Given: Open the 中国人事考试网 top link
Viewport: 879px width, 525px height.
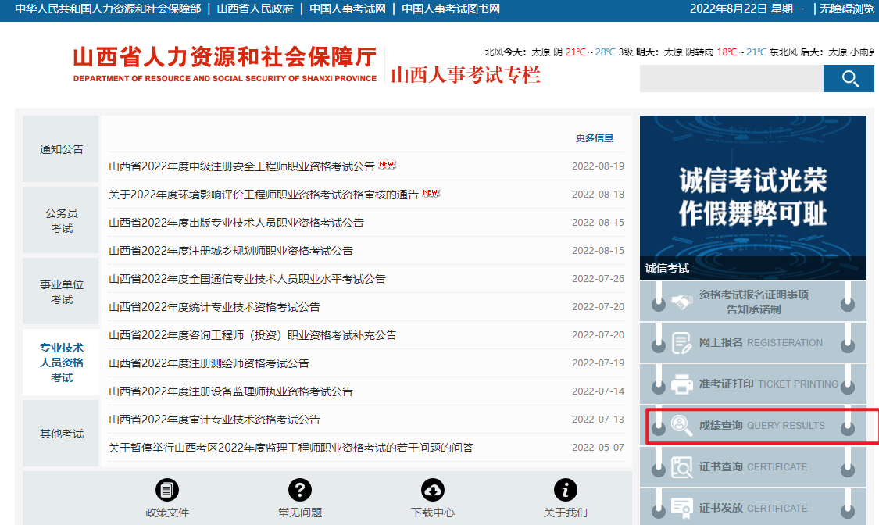Looking at the screenshot, I should click(348, 9).
